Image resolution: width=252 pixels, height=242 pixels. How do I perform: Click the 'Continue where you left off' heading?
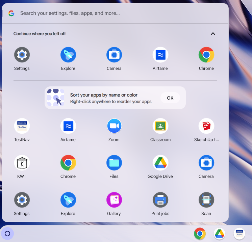40,33
